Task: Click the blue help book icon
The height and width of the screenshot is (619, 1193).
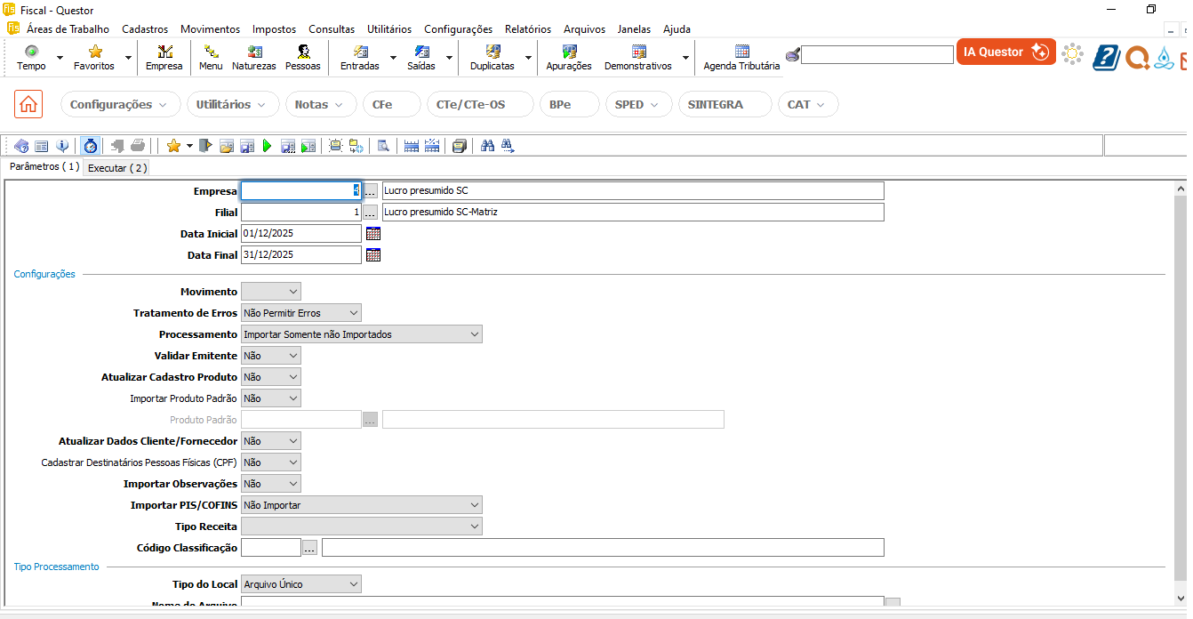Action: (1106, 57)
